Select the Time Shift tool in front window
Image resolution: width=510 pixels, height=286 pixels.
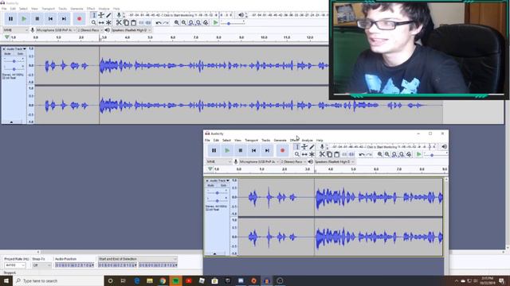click(x=304, y=154)
